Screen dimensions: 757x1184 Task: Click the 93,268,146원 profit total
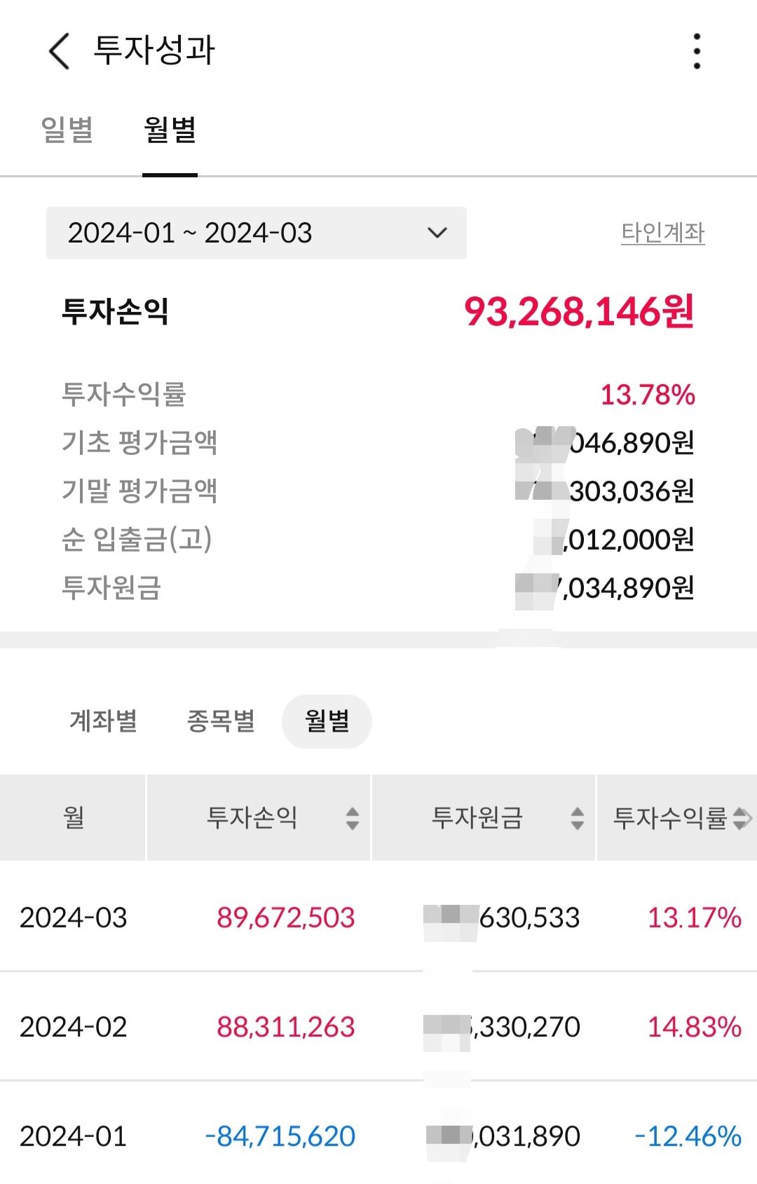579,311
